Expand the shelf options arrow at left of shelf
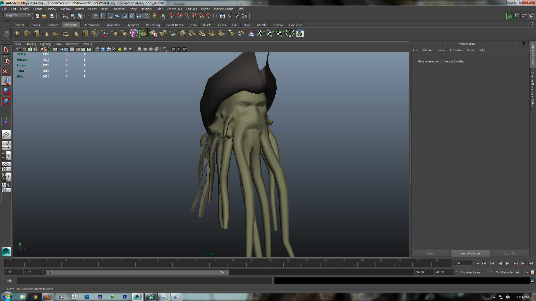This screenshot has height=301, width=536. point(7,37)
